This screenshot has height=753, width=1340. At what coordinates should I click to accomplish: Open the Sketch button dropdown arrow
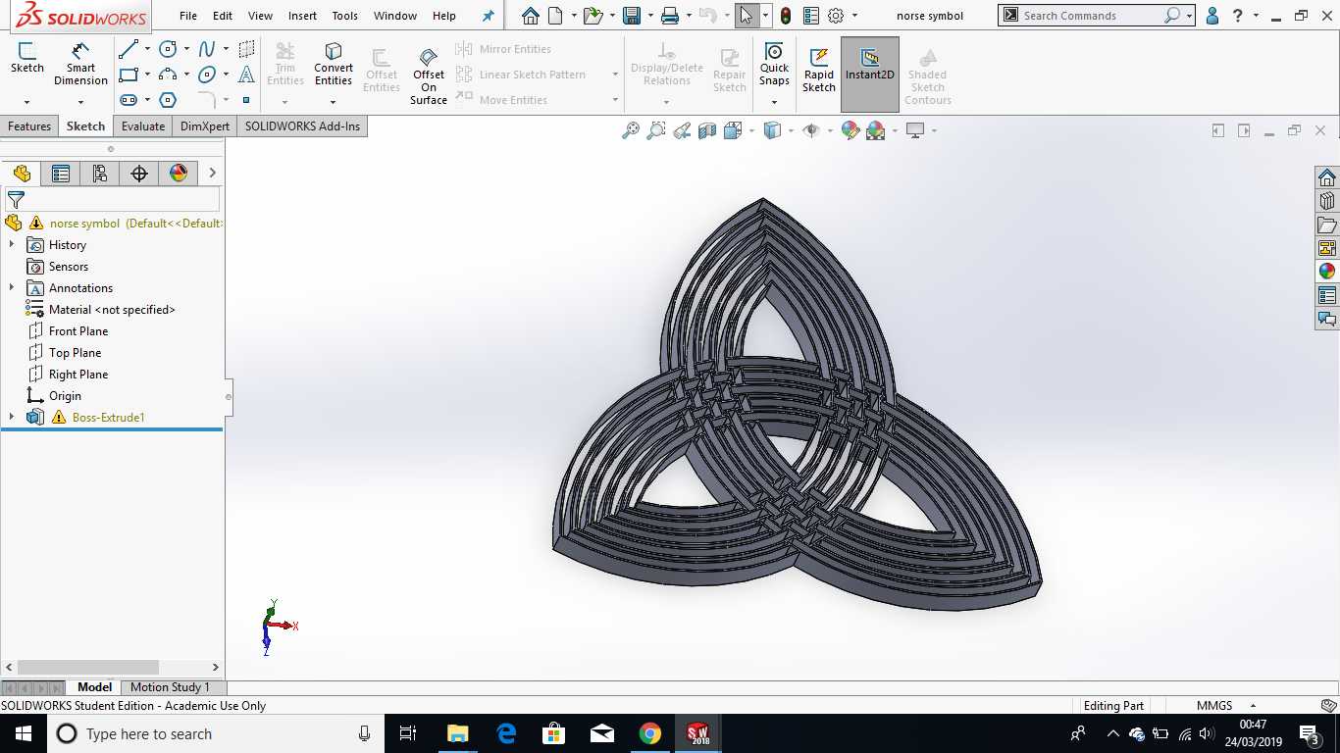tap(26, 102)
